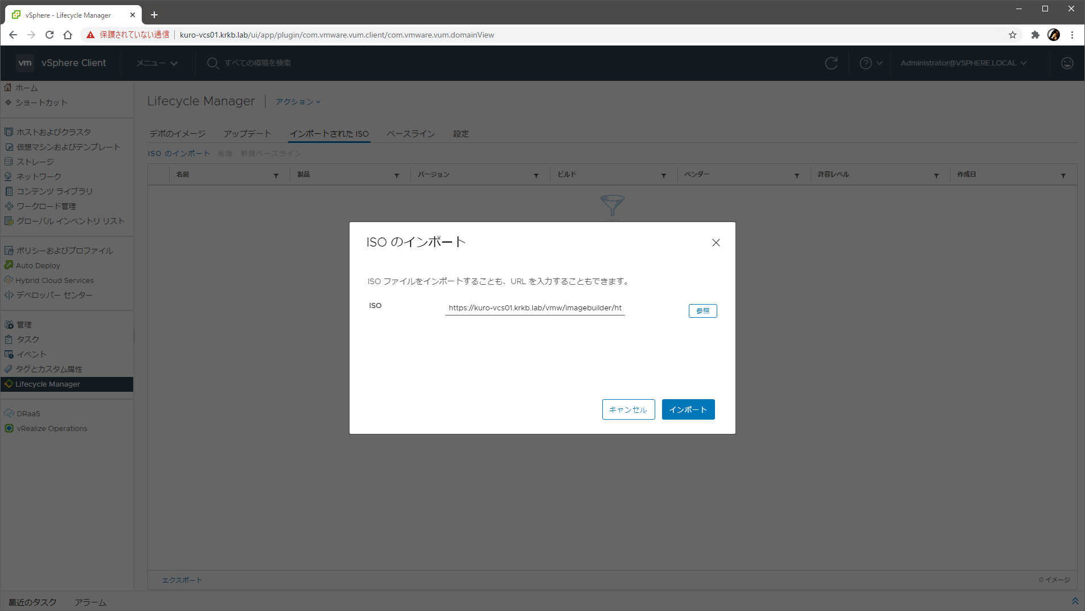Click the 参照 browse button

point(702,311)
